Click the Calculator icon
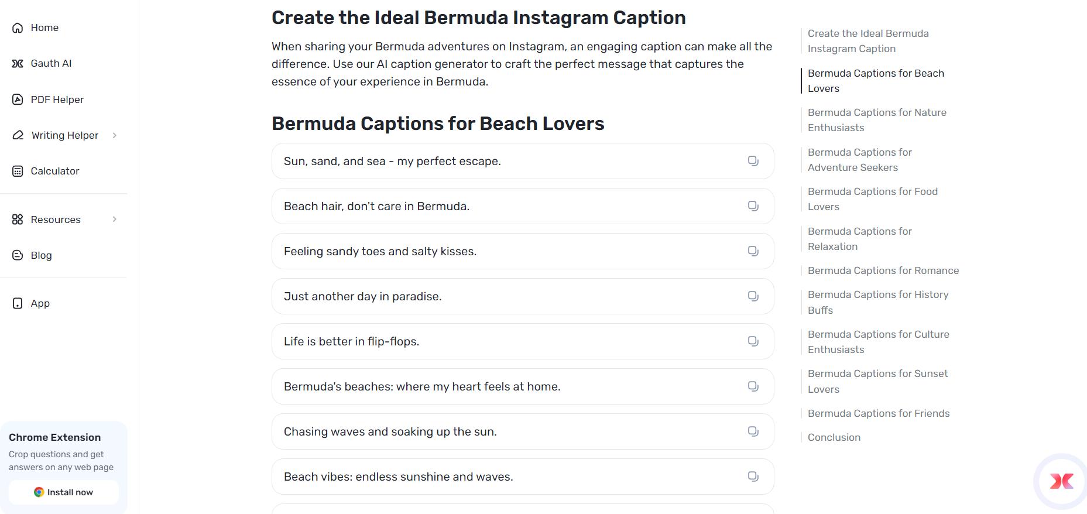Screen dimensions: 1087x514 click(x=17, y=171)
